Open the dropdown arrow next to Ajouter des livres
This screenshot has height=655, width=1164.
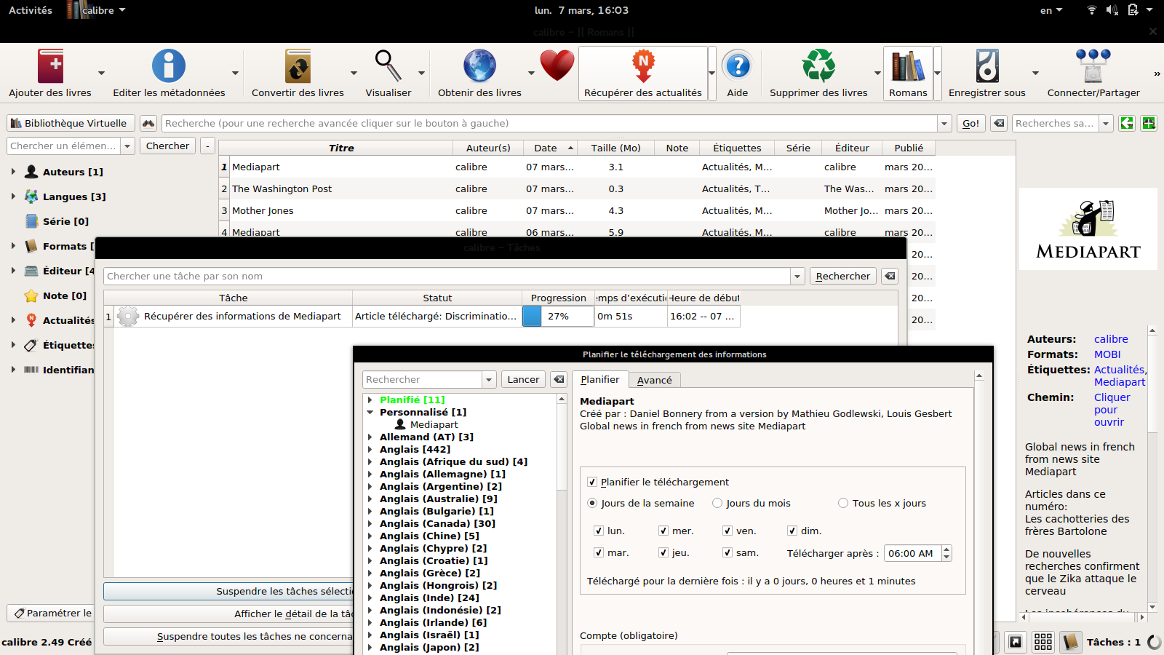click(x=101, y=73)
